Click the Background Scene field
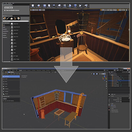 click(x=125, y=100)
